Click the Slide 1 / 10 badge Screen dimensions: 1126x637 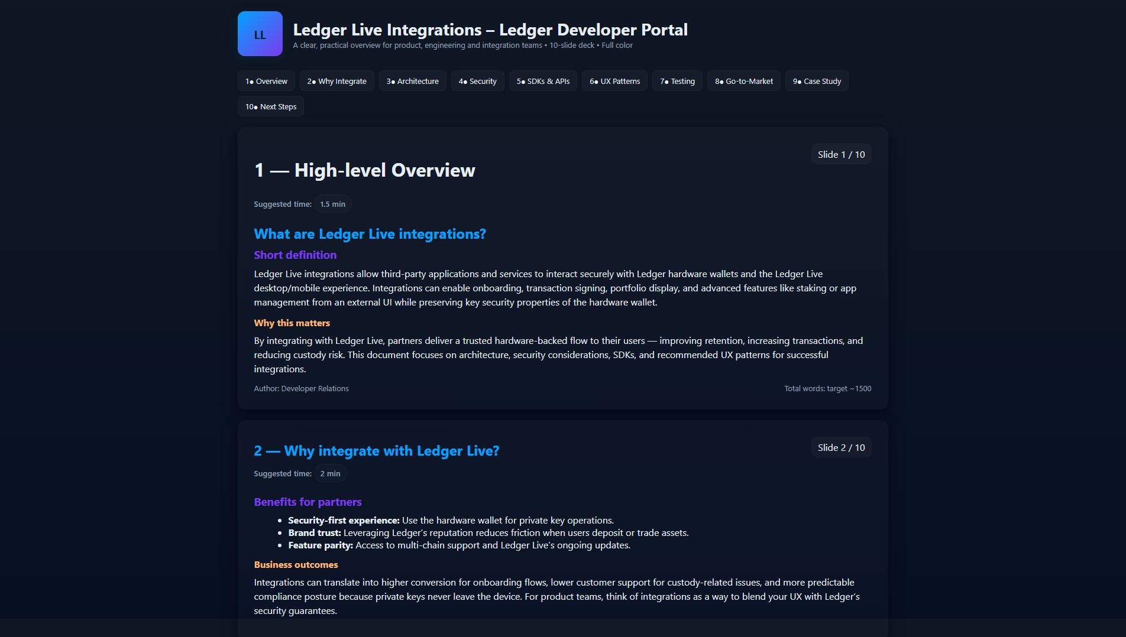point(841,154)
